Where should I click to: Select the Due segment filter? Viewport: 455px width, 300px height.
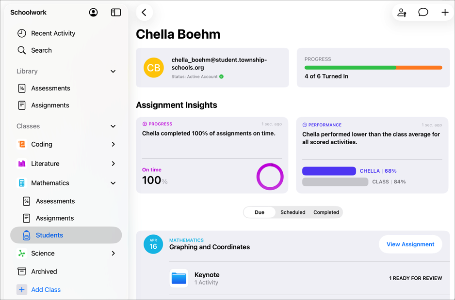[260, 212]
